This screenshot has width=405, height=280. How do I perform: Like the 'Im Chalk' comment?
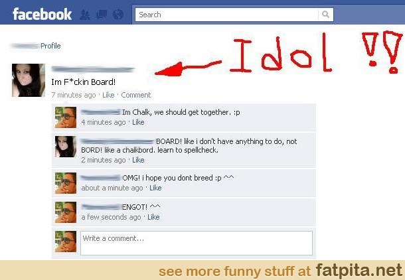pos(138,122)
